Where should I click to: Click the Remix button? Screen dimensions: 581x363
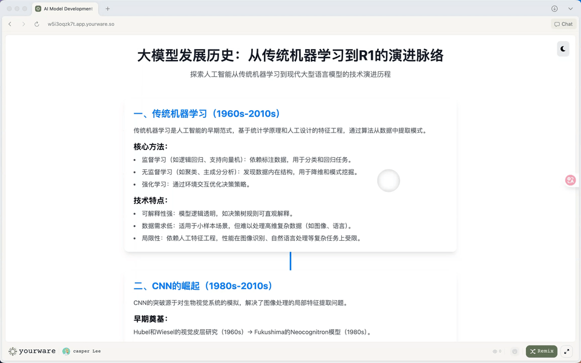541,351
